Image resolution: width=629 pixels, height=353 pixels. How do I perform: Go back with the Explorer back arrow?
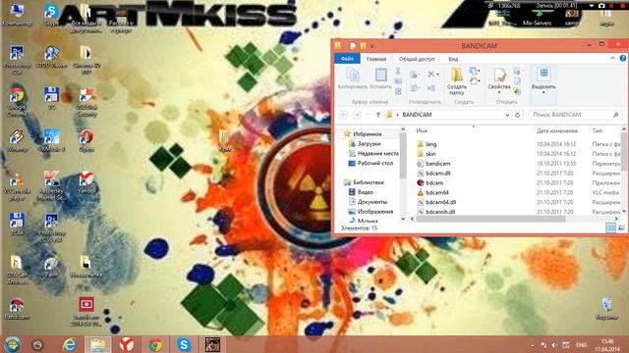(344, 115)
